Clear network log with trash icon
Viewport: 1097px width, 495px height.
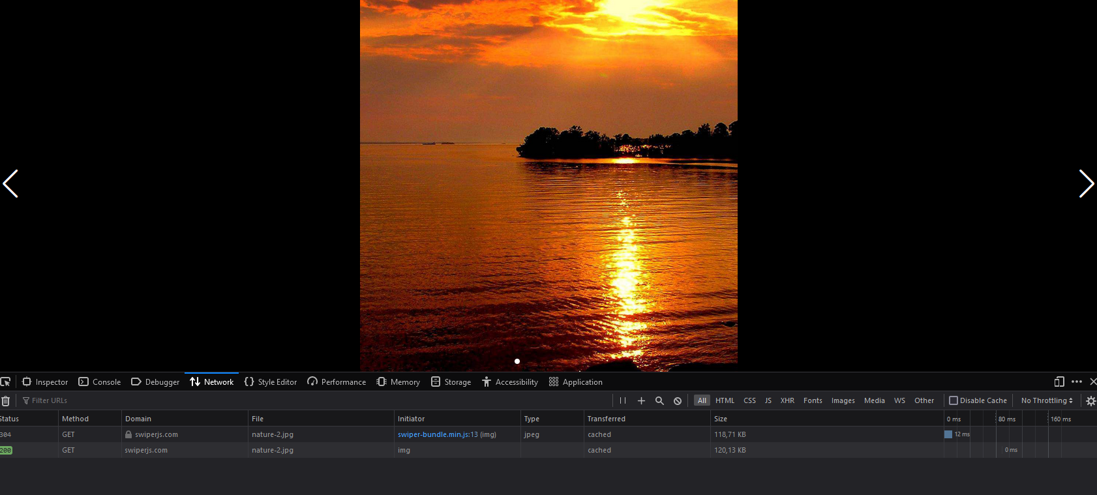pos(6,401)
